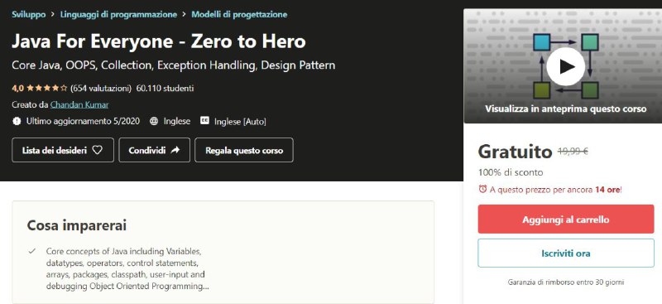
Task: Click the star rating icons
Action: (46, 89)
